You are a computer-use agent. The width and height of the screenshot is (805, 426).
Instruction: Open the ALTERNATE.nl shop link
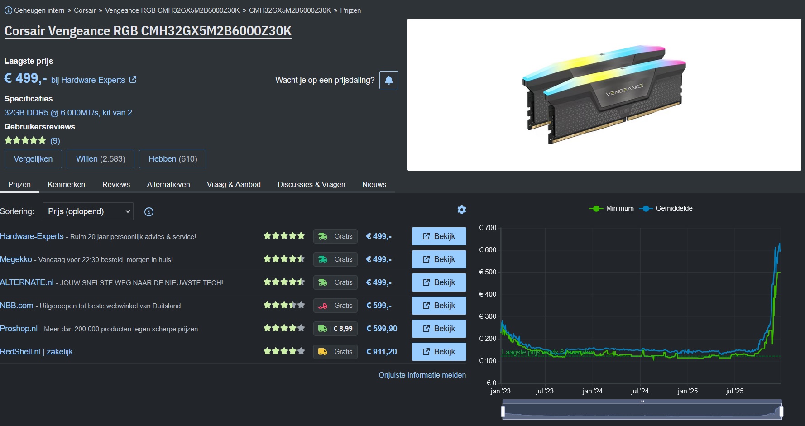pos(27,282)
